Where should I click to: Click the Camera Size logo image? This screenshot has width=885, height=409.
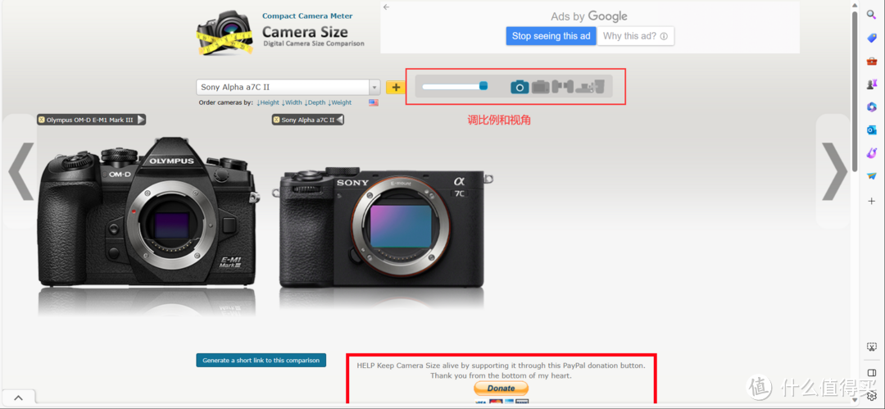coord(225,32)
